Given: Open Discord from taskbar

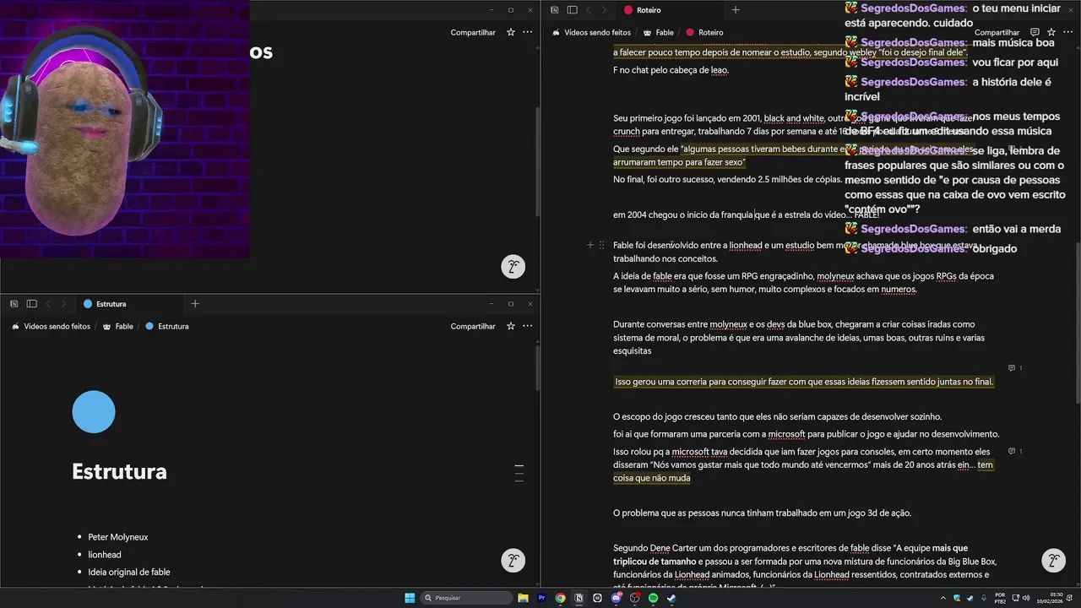Looking at the screenshot, I should 617,598.
